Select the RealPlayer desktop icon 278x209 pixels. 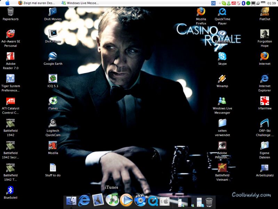coord(222,34)
